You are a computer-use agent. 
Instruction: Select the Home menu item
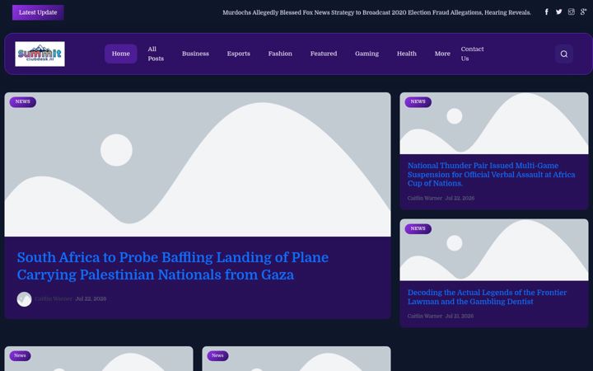120,54
